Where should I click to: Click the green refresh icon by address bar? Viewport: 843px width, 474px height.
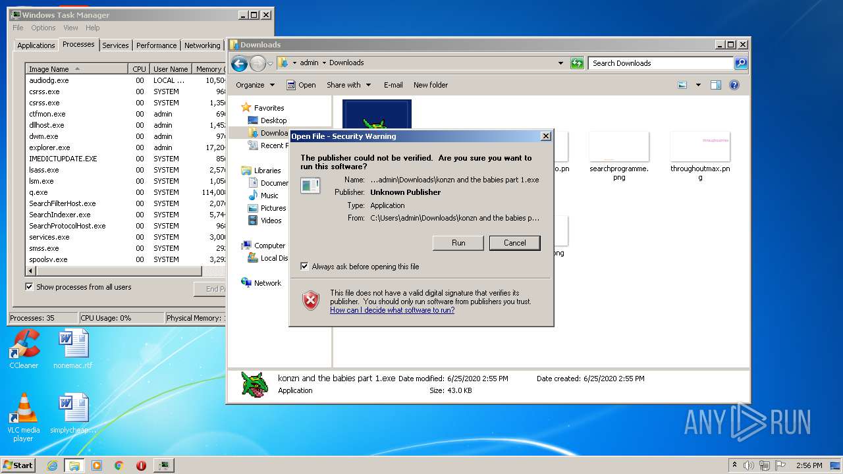(x=577, y=63)
